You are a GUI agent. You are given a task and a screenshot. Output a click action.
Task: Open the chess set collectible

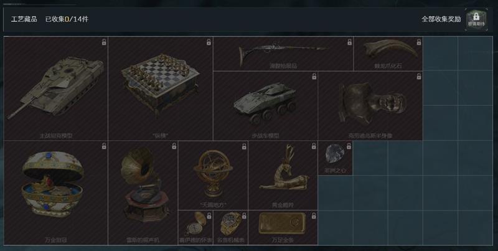click(x=161, y=88)
